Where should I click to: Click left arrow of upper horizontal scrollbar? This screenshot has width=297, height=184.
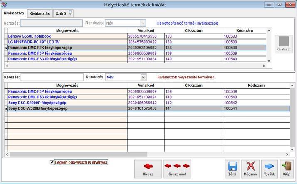click(7, 66)
